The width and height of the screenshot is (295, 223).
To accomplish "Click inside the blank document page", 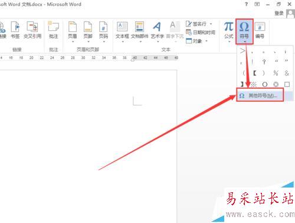I will point(88,146).
